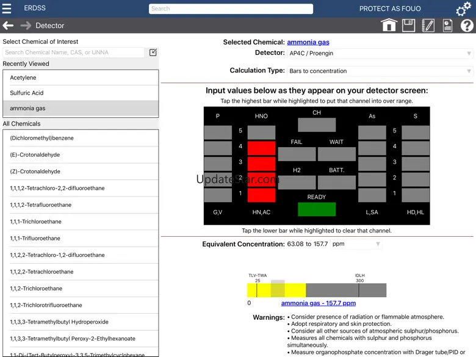
Task: Select ammonia gas in Recently Viewed
Action: click(x=81, y=109)
